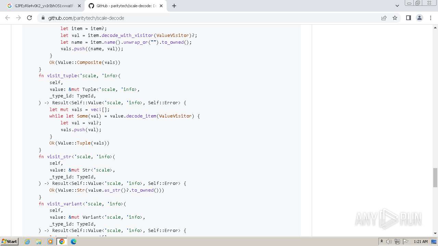Click 'fn visit_str' code line

[x=77, y=156]
